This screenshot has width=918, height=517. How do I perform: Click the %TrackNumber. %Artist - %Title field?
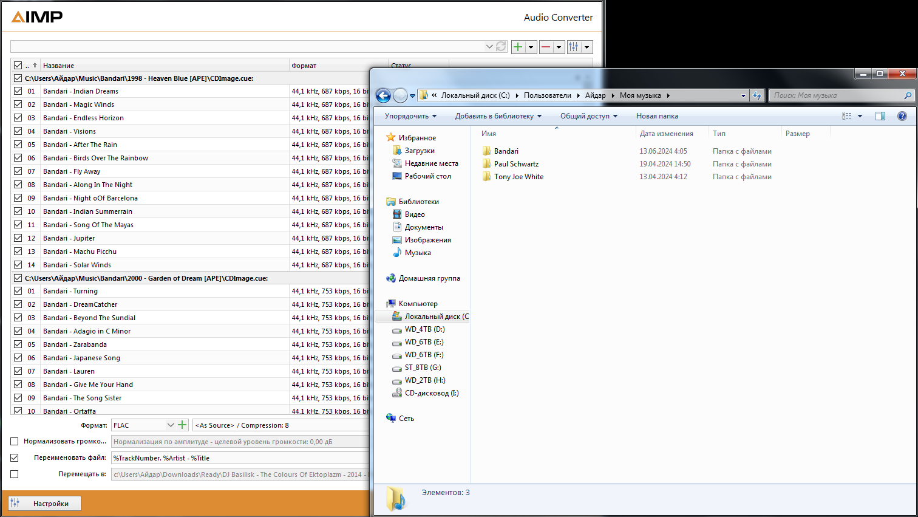coord(240,458)
